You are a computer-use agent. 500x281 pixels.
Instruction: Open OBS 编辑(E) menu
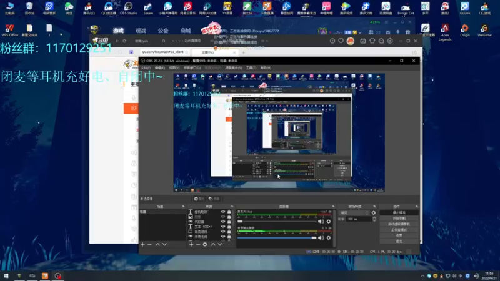160,68
